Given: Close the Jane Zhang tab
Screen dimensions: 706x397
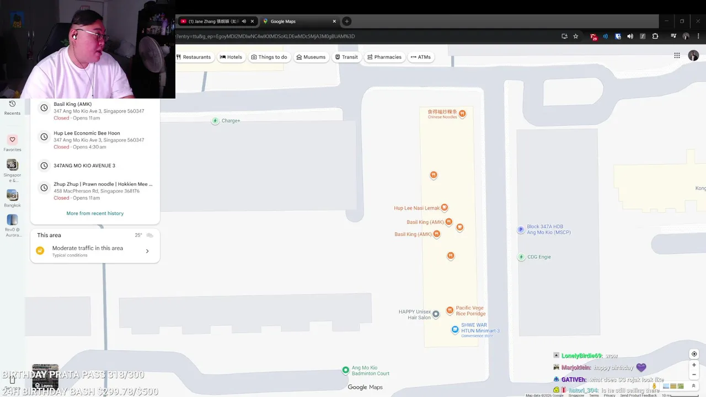Looking at the screenshot, I should point(253,22).
